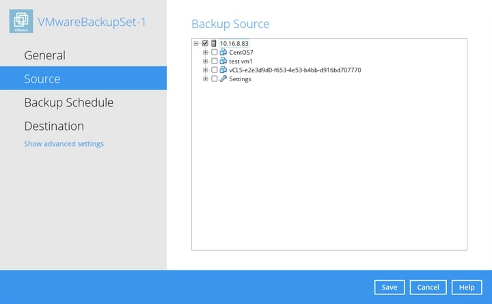
Task: Expand the test vm1 tree node
Action: point(205,61)
